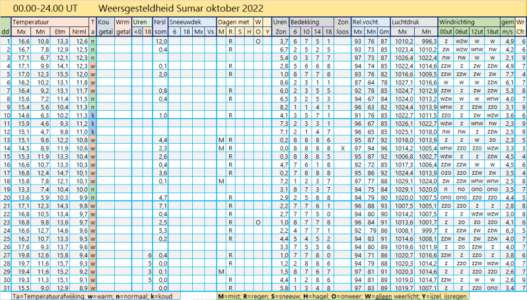Click minimum temperature '4,6' on day 11

[45, 123]
